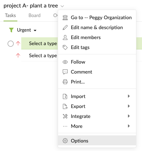Click the tag icon beside Edit tags

(x=65, y=48)
